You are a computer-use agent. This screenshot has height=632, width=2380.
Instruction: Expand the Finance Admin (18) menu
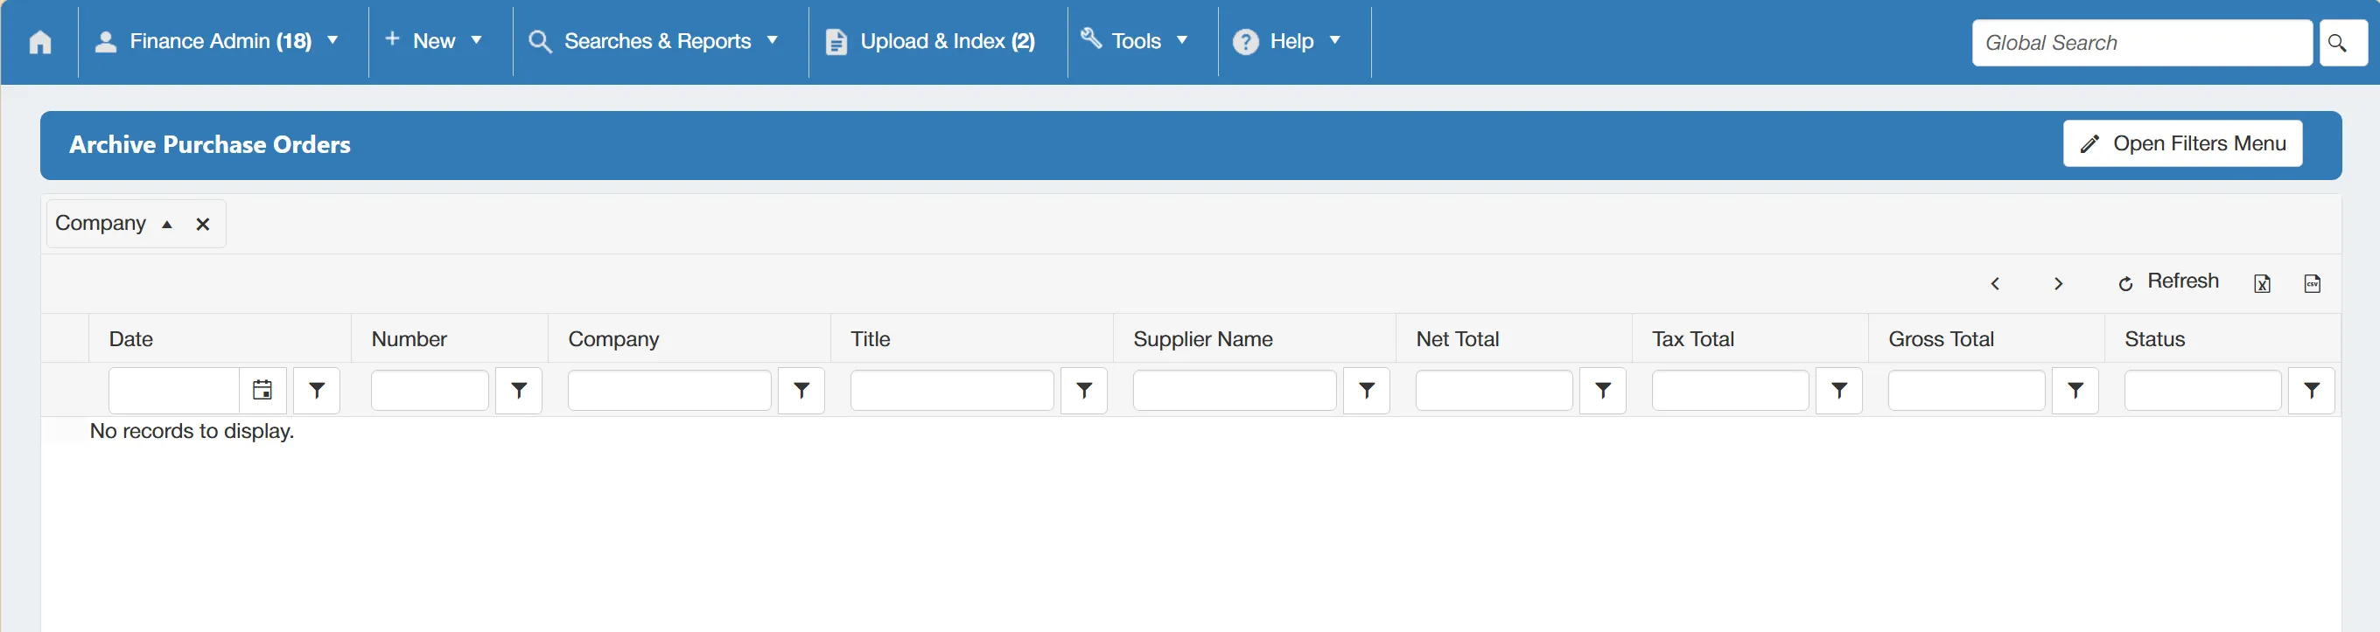[218, 41]
